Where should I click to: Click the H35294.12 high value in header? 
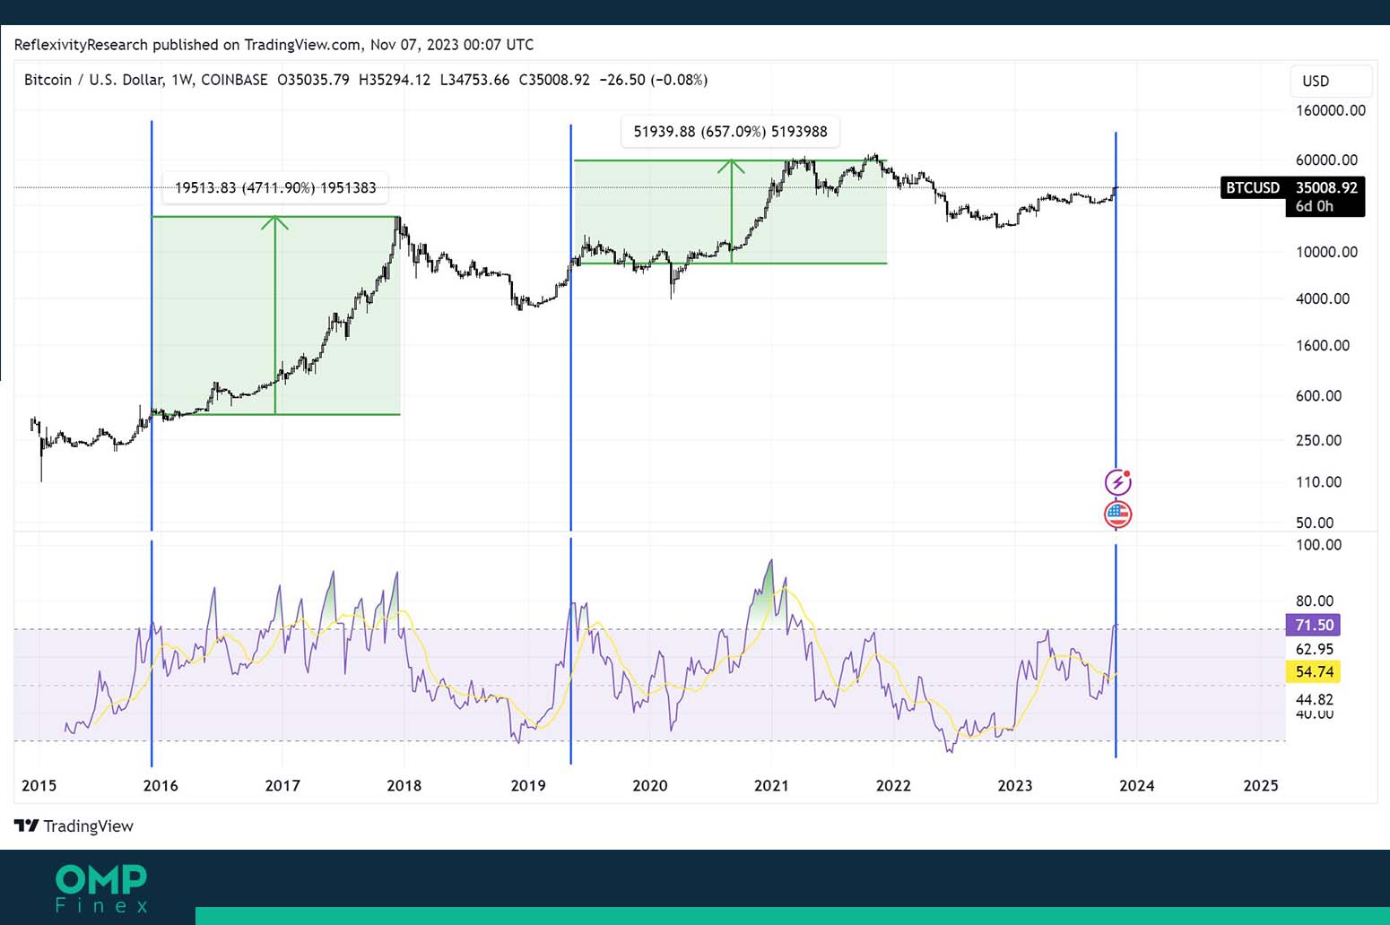[395, 80]
